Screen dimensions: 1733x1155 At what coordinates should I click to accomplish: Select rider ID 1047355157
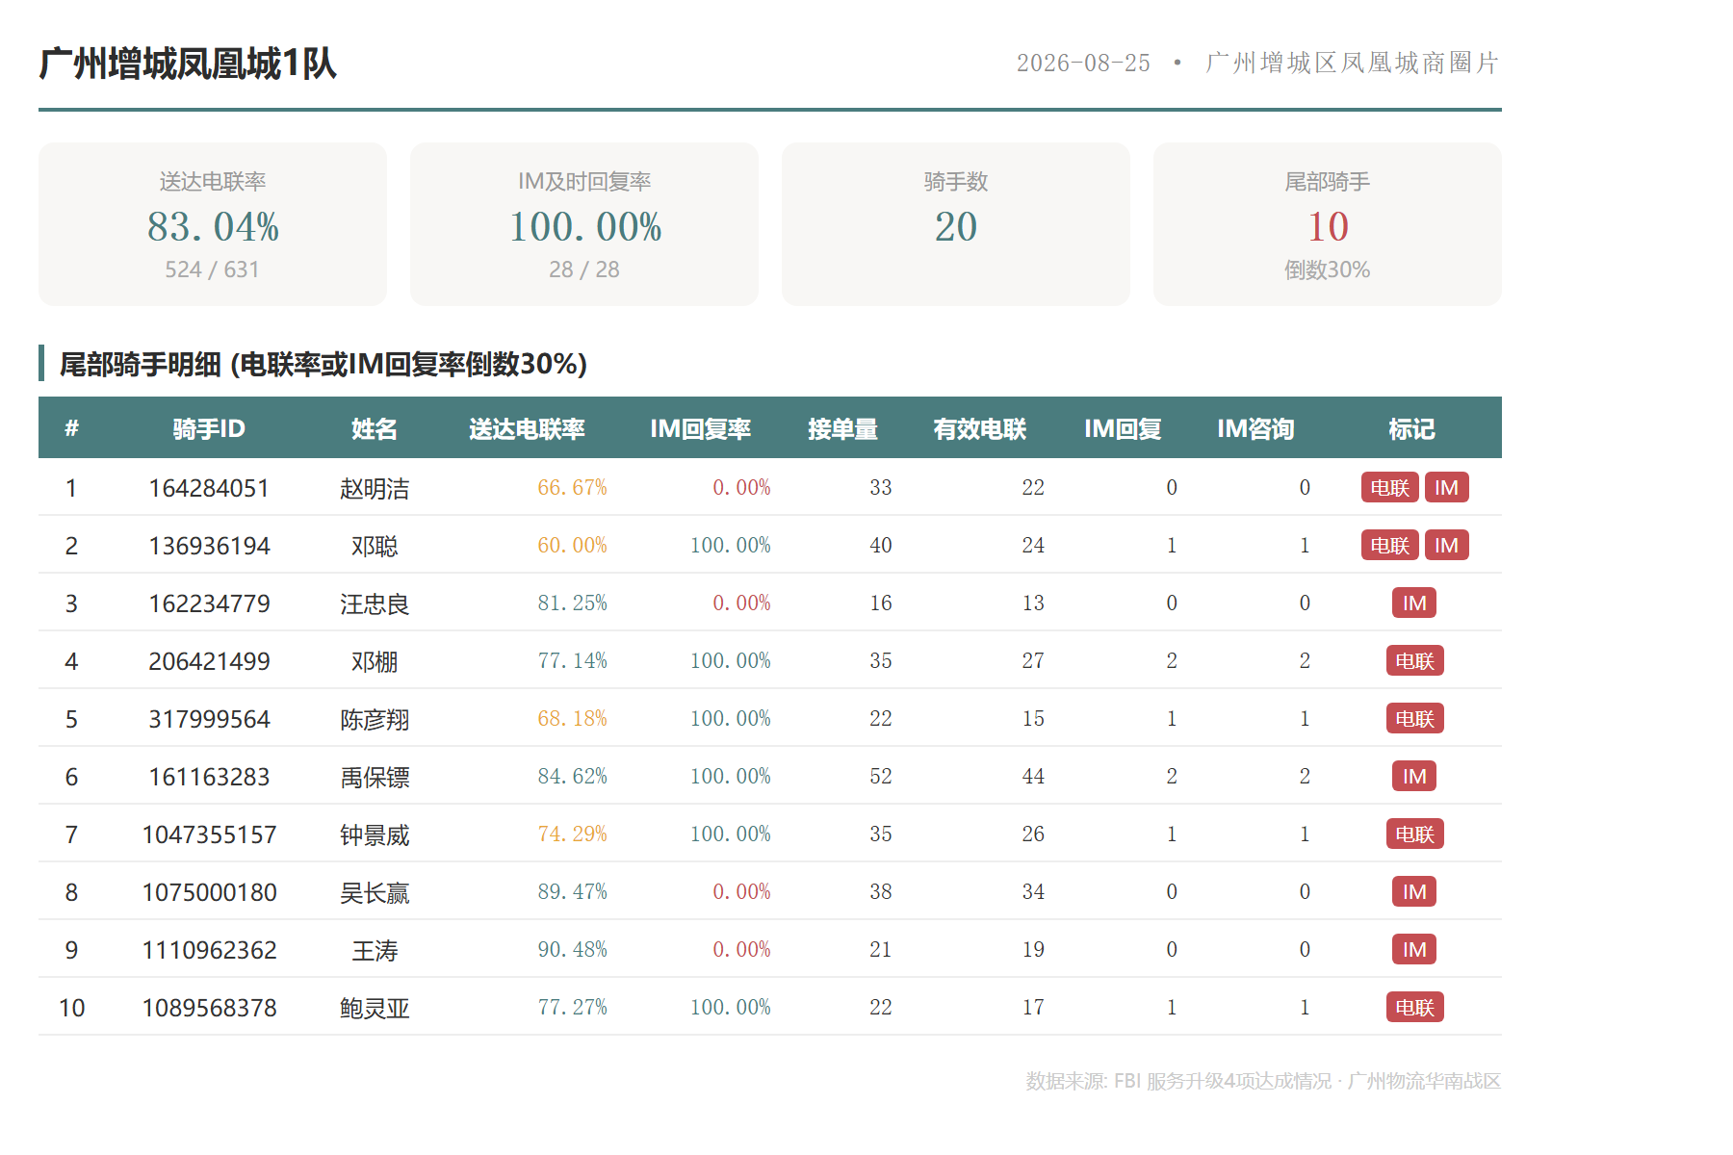click(x=209, y=834)
